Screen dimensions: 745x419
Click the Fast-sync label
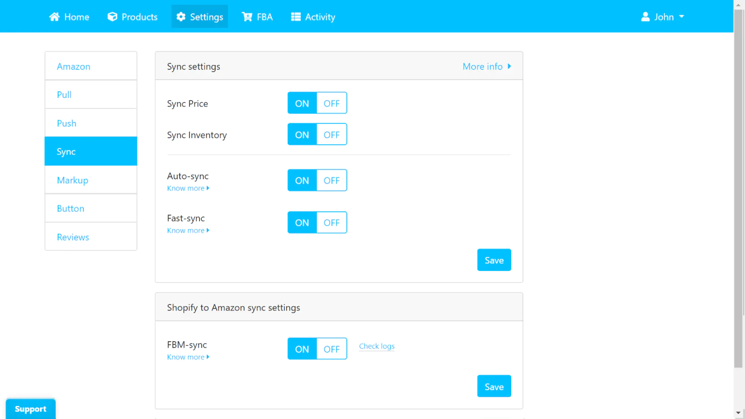(x=186, y=218)
